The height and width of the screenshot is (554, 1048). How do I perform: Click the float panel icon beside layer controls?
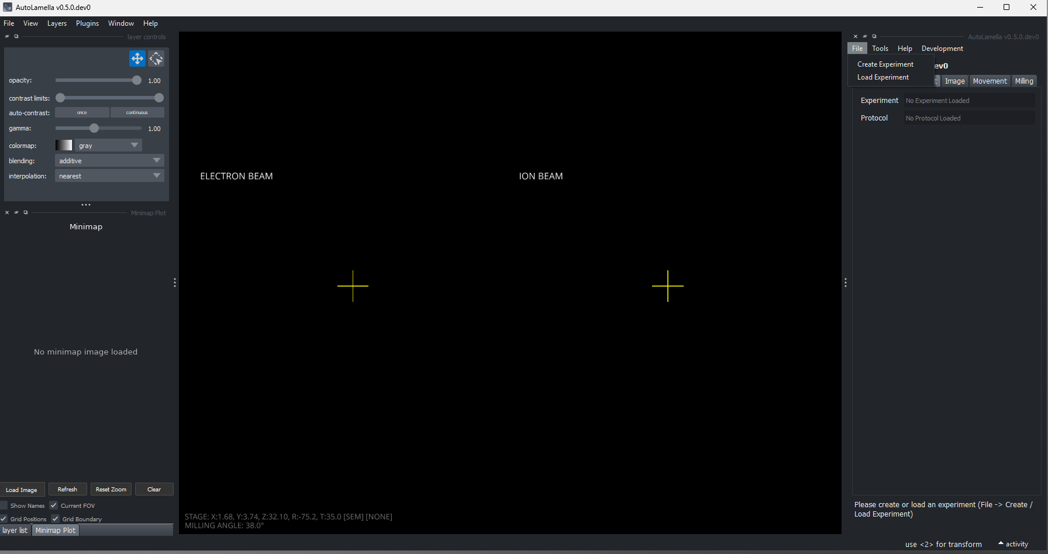click(16, 36)
